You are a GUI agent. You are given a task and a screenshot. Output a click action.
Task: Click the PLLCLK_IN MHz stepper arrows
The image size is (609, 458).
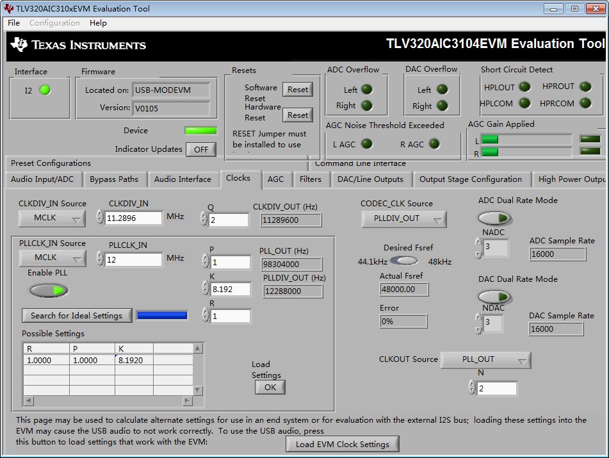pos(100,259)
